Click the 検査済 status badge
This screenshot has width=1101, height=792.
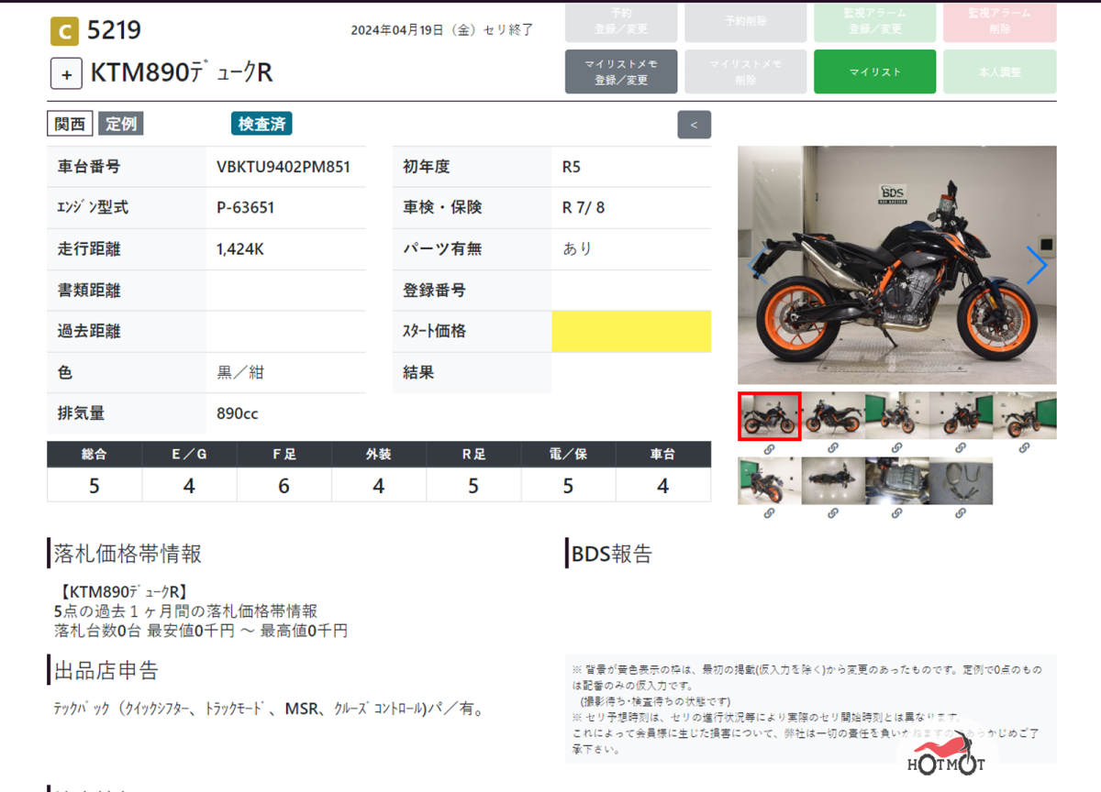point(261,124)
